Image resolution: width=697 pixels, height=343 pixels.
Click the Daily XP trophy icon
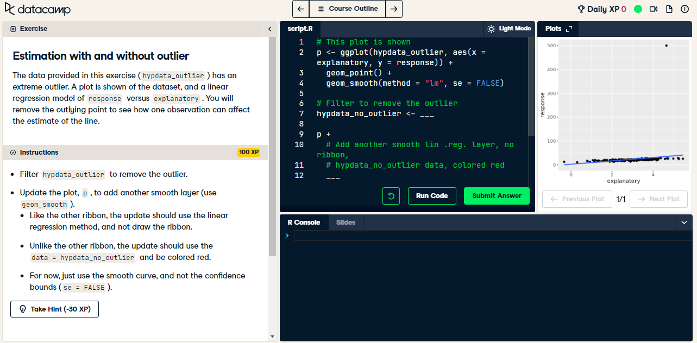coord(582,9)
